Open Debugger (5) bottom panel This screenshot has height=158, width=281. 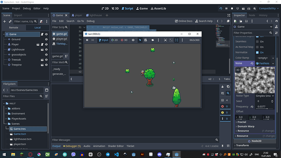pyautogui.click(x=72, y=146)
